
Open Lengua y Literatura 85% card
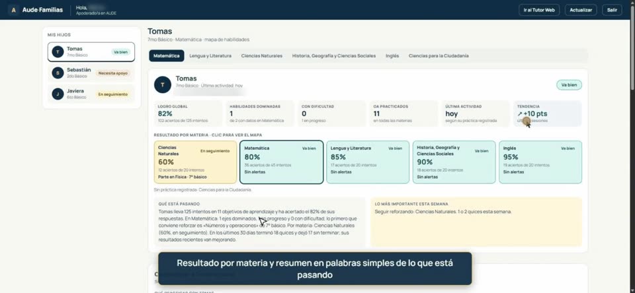click(368, 162)
